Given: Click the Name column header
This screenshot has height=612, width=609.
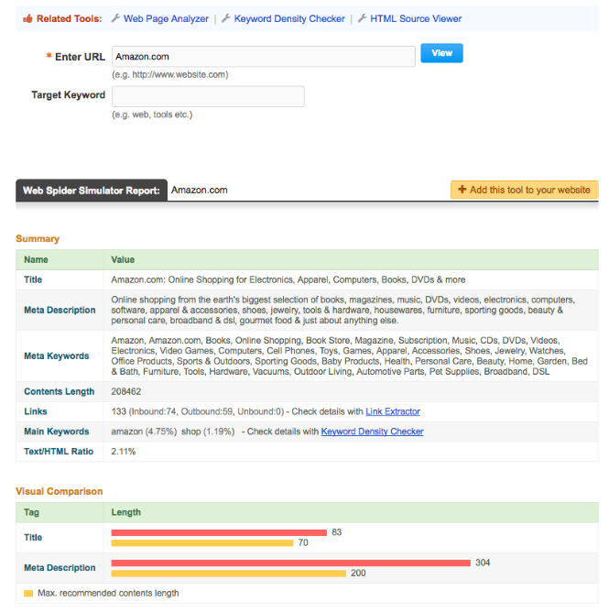Looking at the screenshot, I should coord(36,259).
